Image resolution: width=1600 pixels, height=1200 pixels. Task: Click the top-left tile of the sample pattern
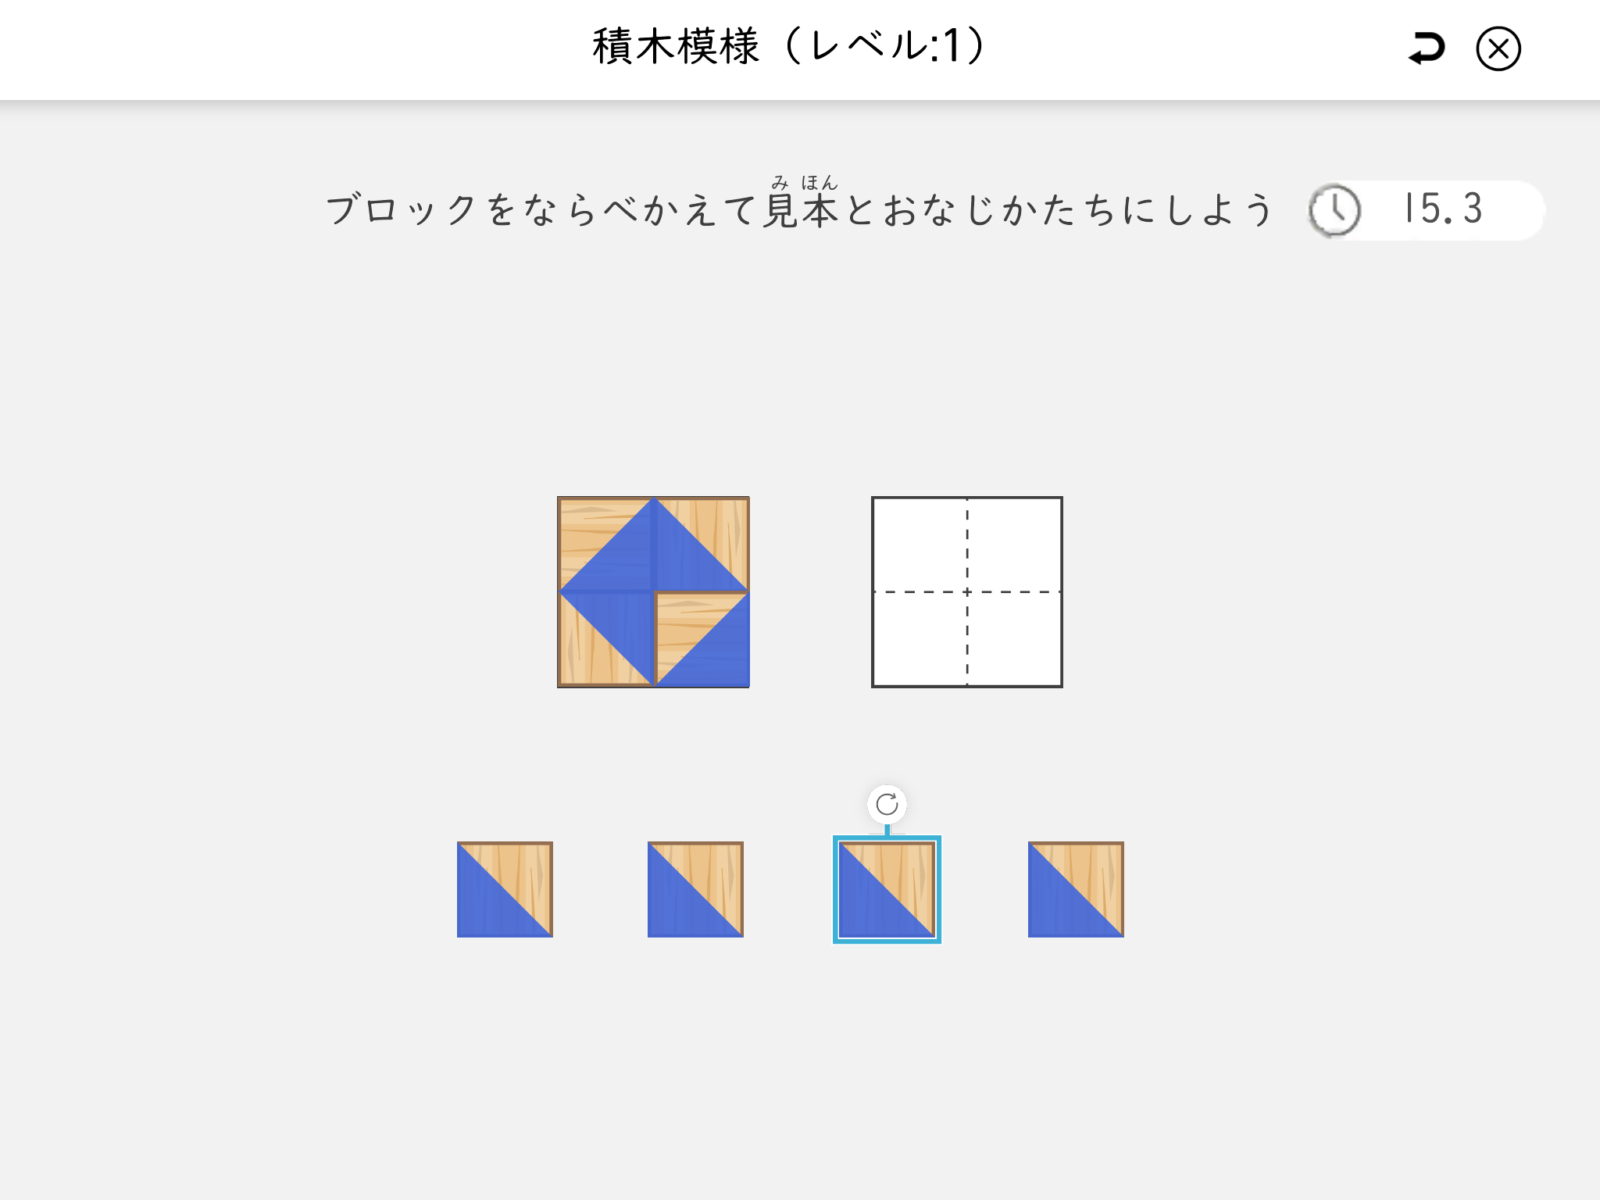click(605, 544)
